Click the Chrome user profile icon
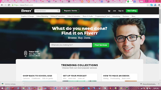Viewport: 161px width, 90px height. pos(147,1)
